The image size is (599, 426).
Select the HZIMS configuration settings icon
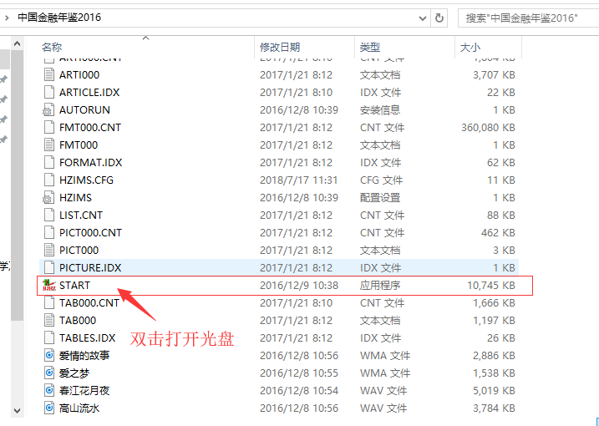pyautogui.click(x=49, y=198)
